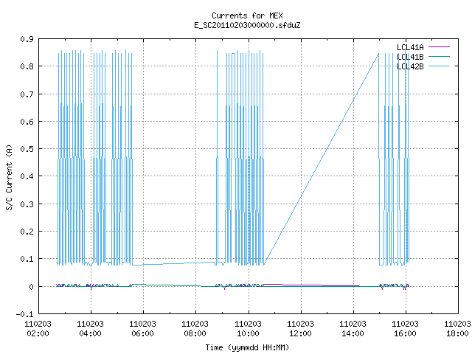Click the LCL41B legend label

click(x=410, y=57)
